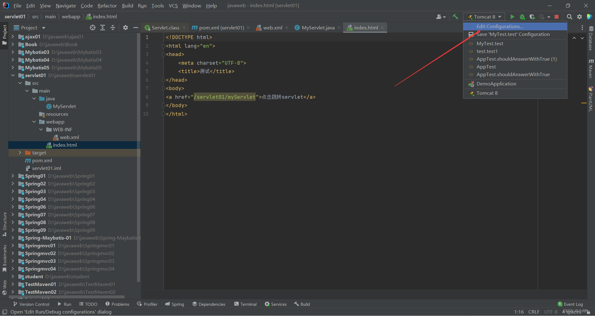Image resolution: width=595 pixels, height=316 pixels.
Task: Jump to previous highlighted error arrow
Action: tap(574, 38)
